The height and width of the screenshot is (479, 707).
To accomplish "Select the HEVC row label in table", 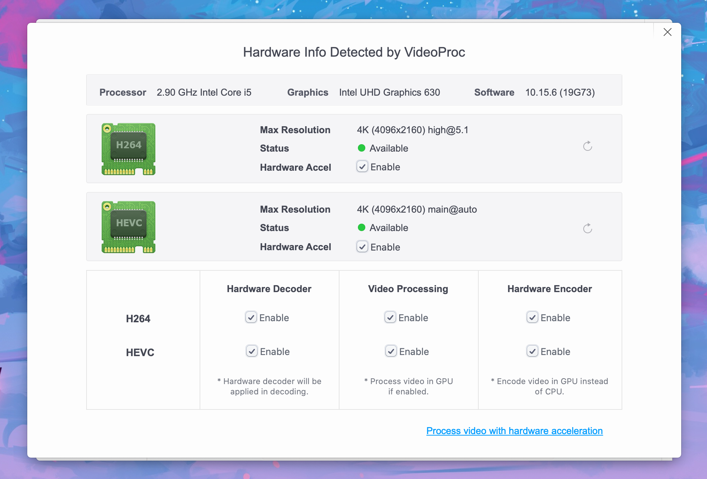I will point(140,352).
